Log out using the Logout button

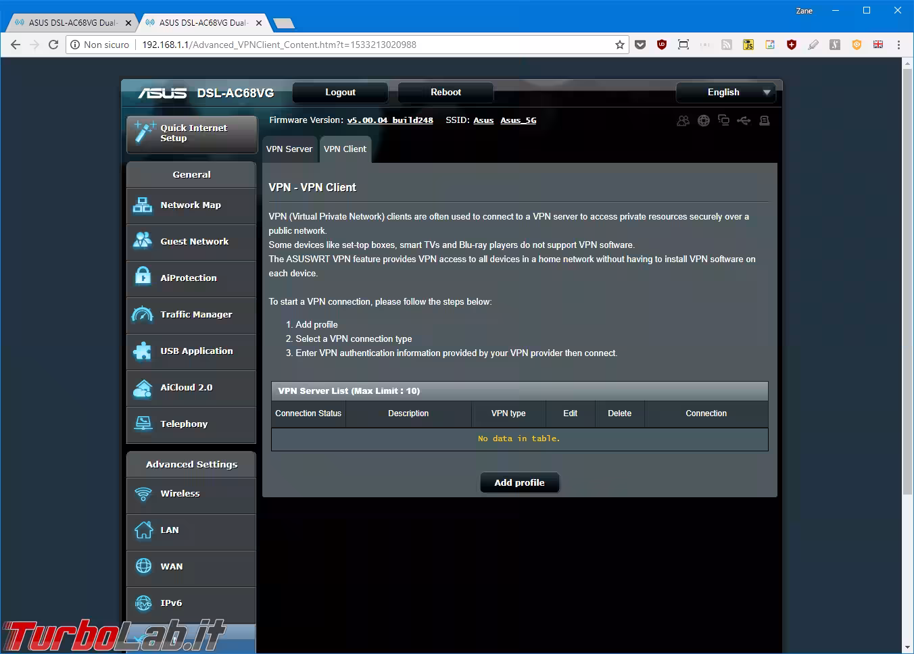pyautogui.click(x=340, y=93)
